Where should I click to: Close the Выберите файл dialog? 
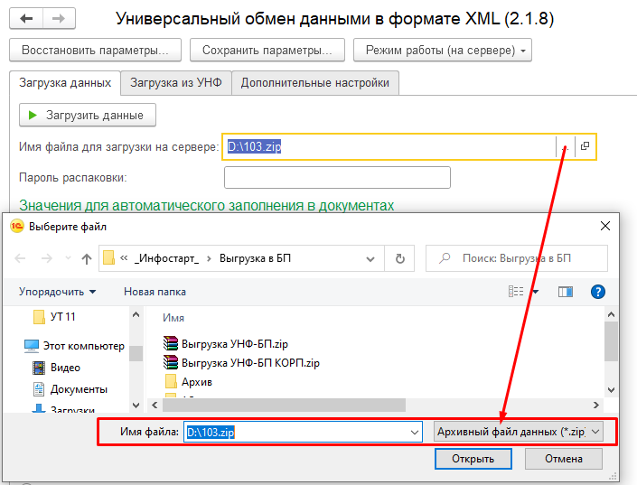tap(604, 227)
